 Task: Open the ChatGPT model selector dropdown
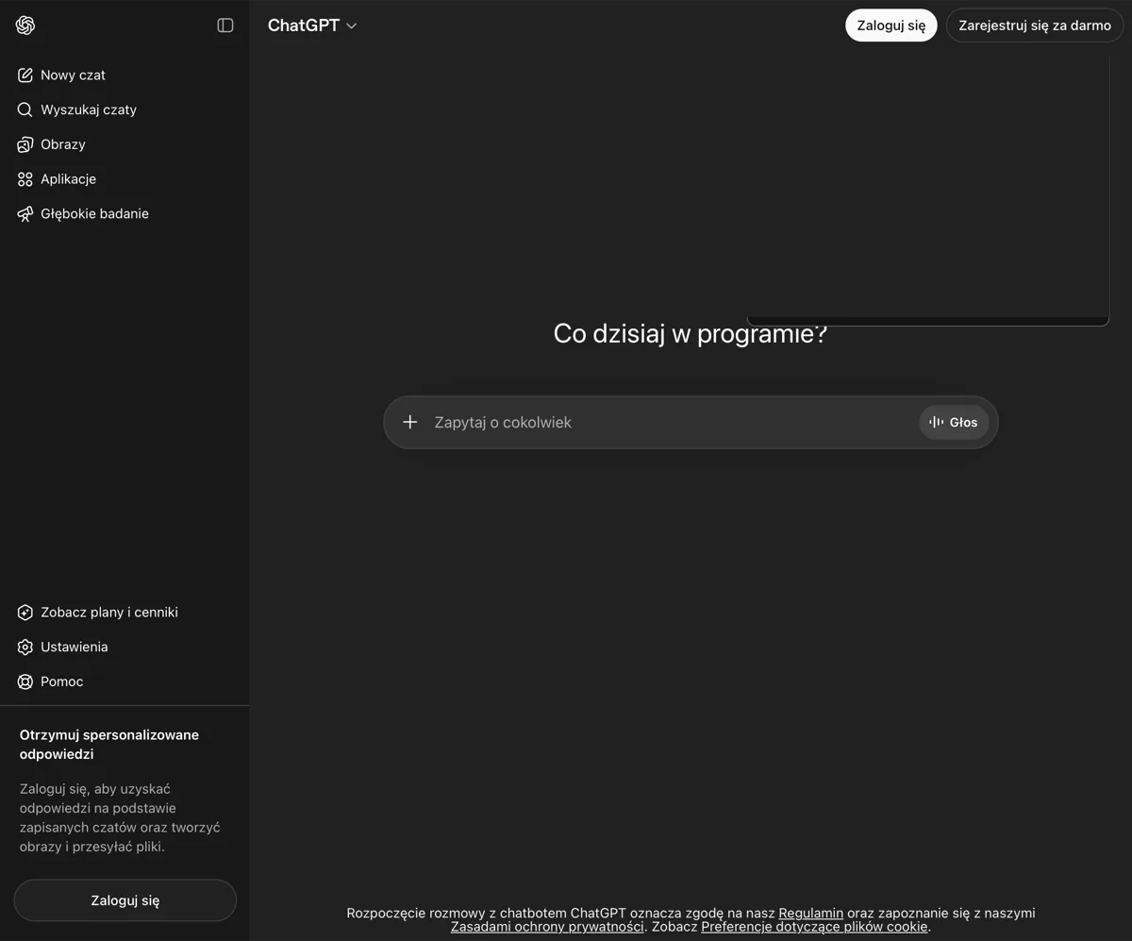pos(312,25)
